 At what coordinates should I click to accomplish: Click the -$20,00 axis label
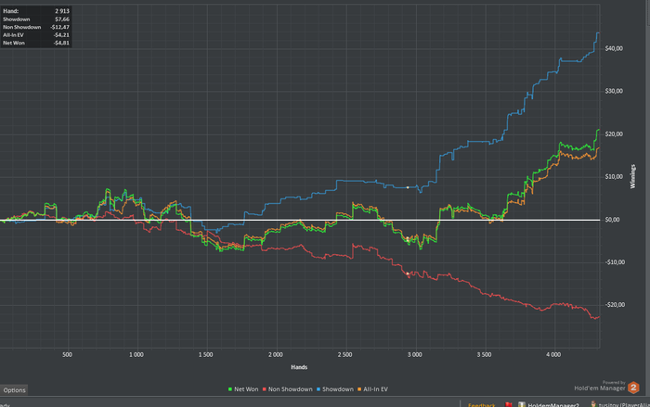[x=614, y=305]
